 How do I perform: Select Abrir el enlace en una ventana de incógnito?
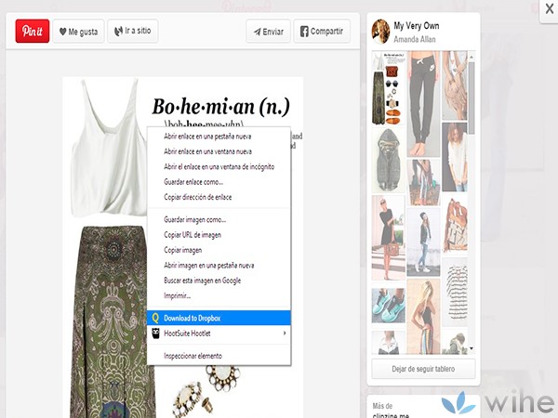click(x=219, y=166)
